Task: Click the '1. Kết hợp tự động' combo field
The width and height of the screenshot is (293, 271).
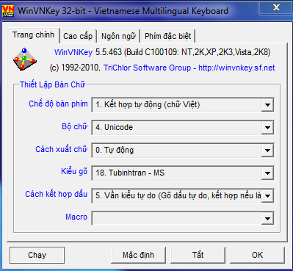Action: point(183,105)
